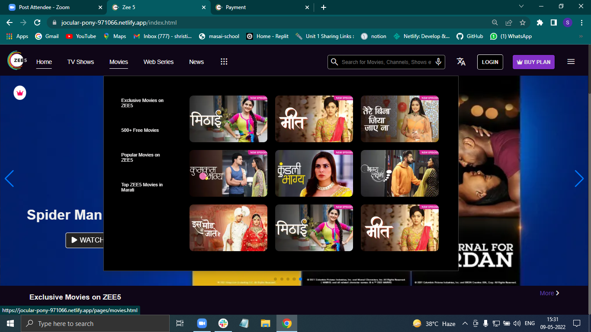Open Task View on taskbar
591x332 pixels.
(180, 323)
